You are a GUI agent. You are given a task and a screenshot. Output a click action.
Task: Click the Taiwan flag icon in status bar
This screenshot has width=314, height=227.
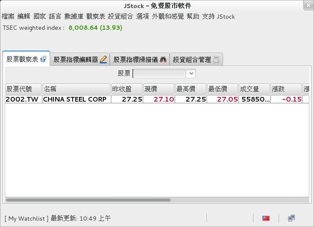[x=266, y=218]
